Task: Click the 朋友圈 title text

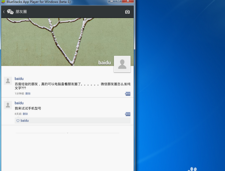Action: 21,12
